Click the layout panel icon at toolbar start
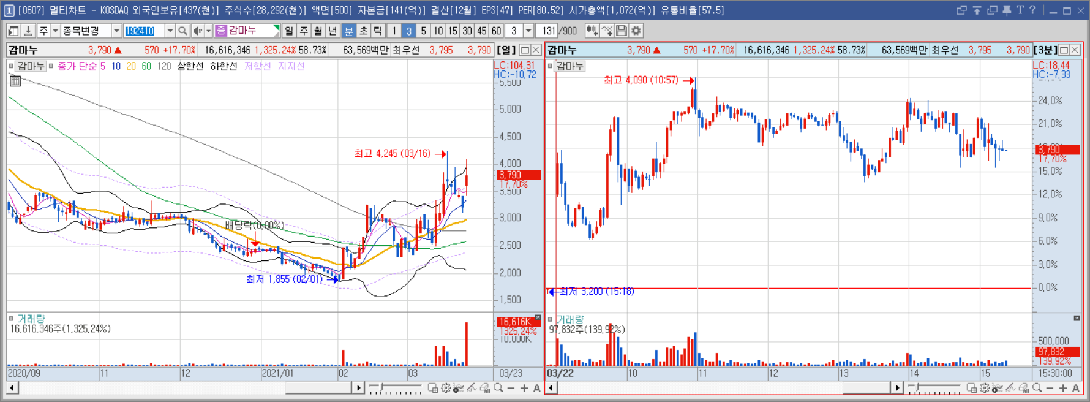Viewport: 1090px width, 402px height. (x=13, y=31)
